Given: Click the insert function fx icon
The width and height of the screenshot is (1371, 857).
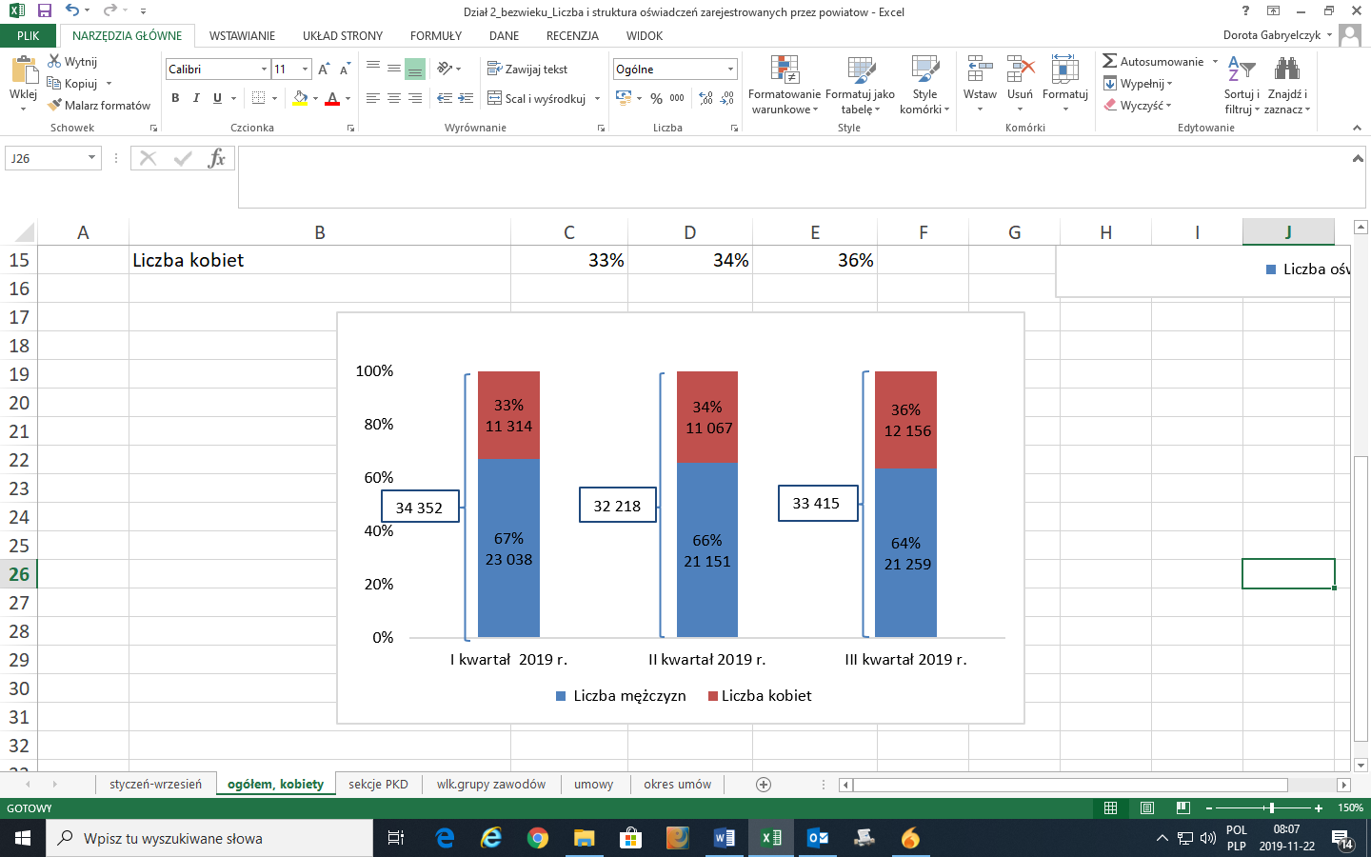Looking at the screenshot, I should (x=217, y=158).
